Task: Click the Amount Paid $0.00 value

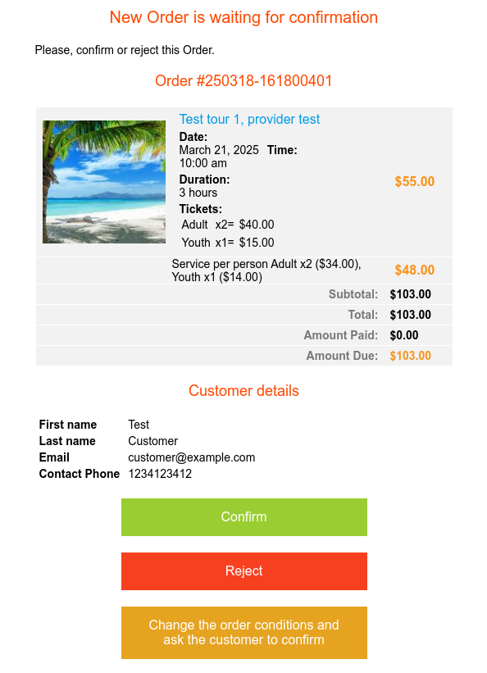Action: tap(403, 335)
